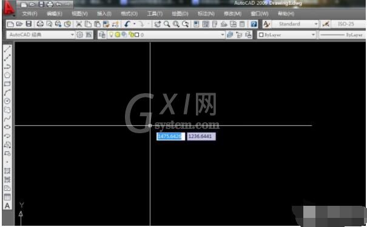Click Plot in the quick access toolbar
The image size is (367, 227).
coord(50,4)
